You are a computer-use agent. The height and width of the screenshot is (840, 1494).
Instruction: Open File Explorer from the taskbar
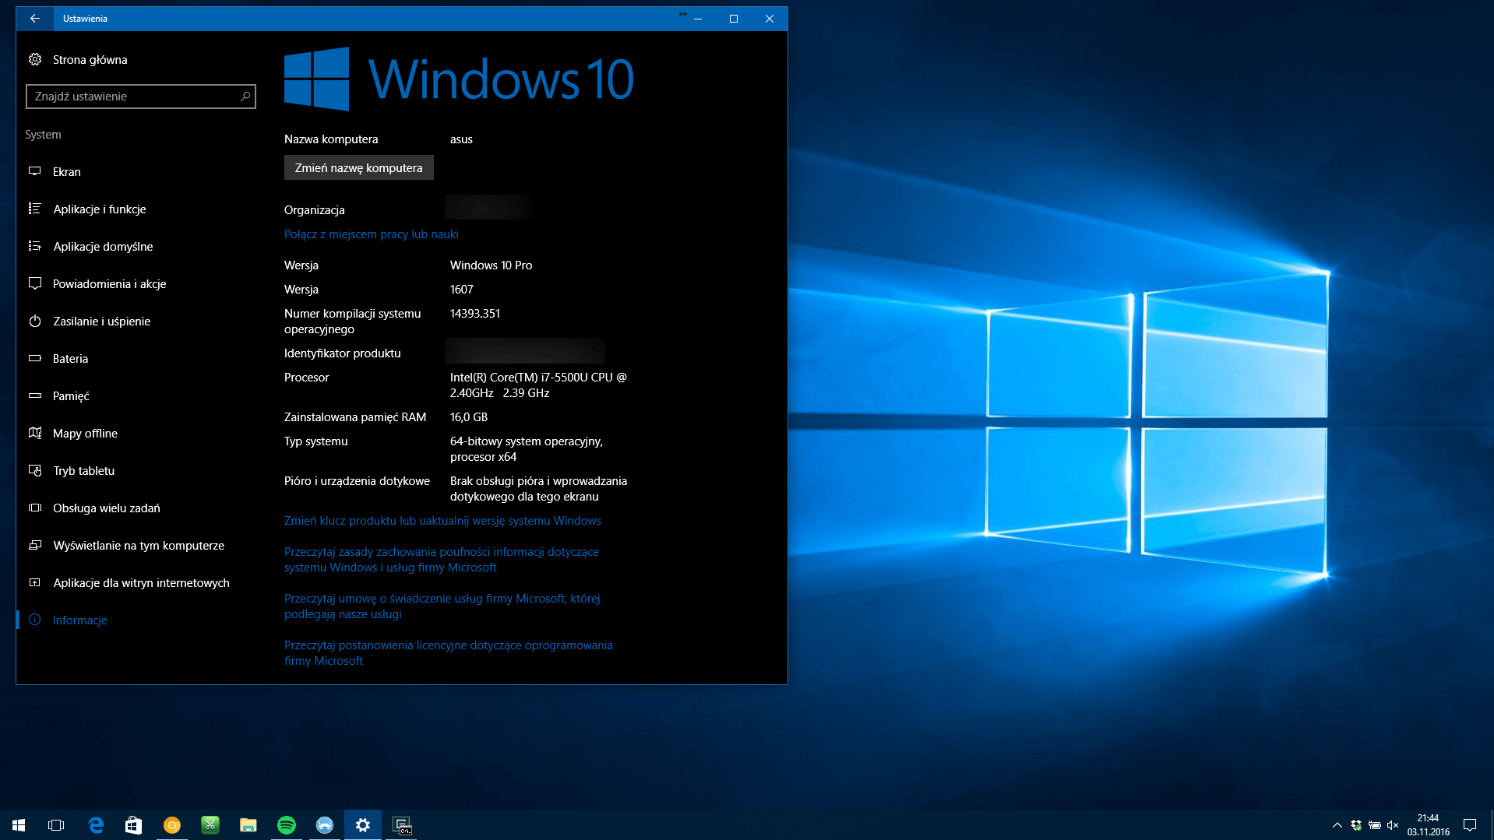(248, 825)
